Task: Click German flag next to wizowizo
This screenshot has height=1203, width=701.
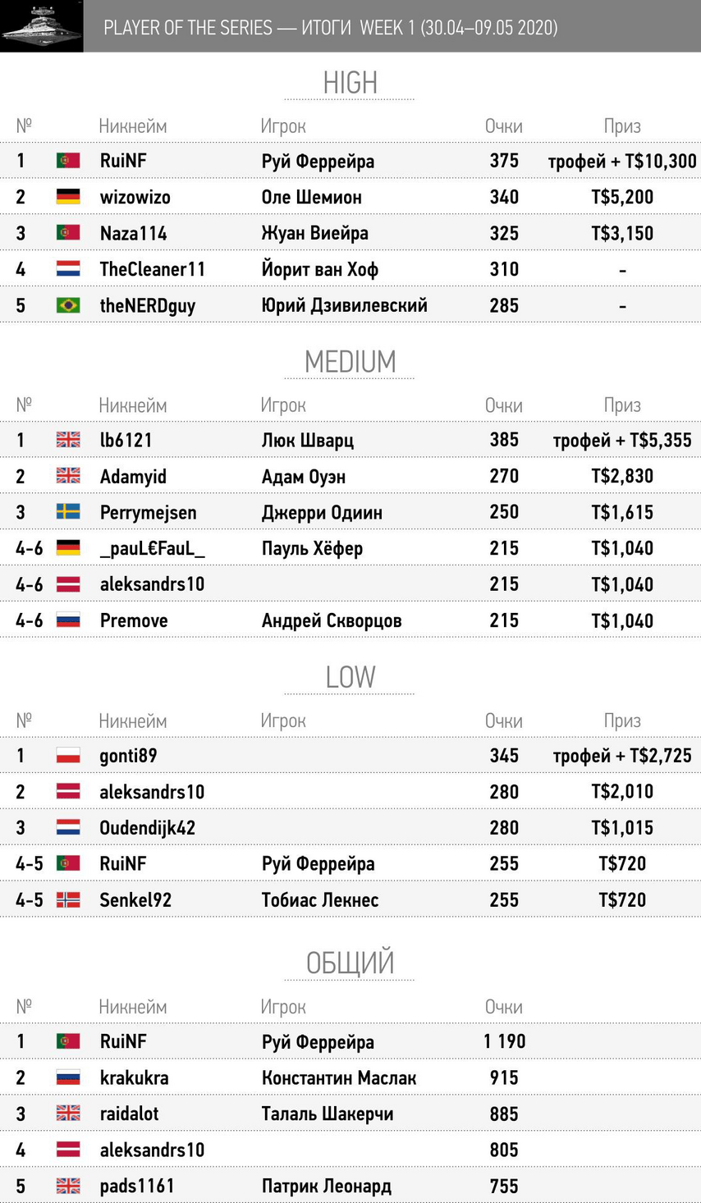Action: (68, 197)
